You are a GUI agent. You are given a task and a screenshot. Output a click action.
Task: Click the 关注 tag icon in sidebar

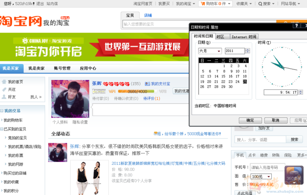point(4,89)
